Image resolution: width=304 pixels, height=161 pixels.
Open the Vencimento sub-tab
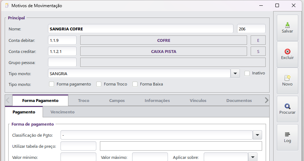point(62,112)
